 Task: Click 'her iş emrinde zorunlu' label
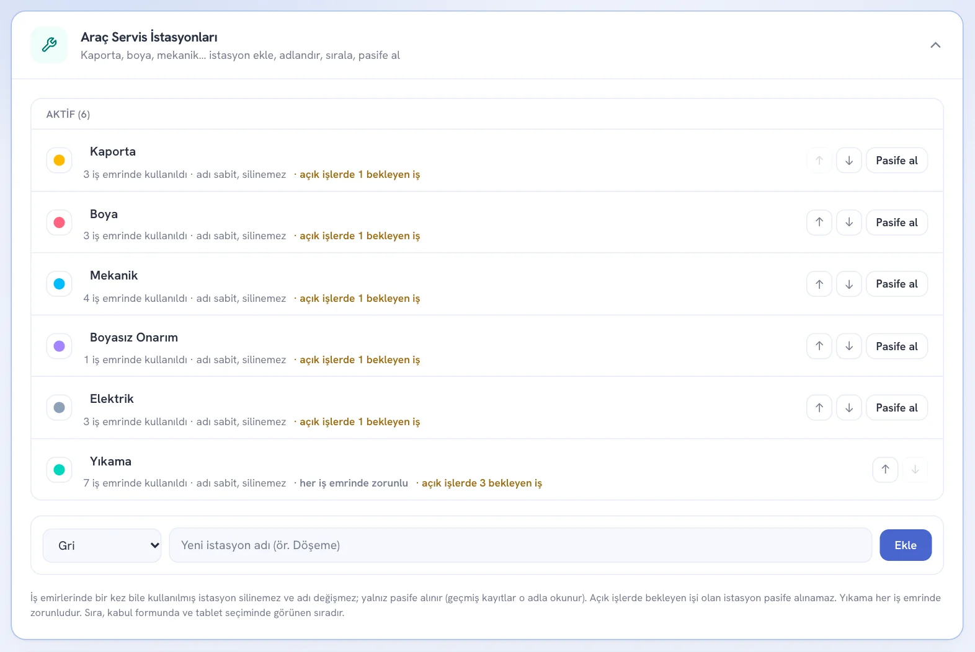(354, 483)
